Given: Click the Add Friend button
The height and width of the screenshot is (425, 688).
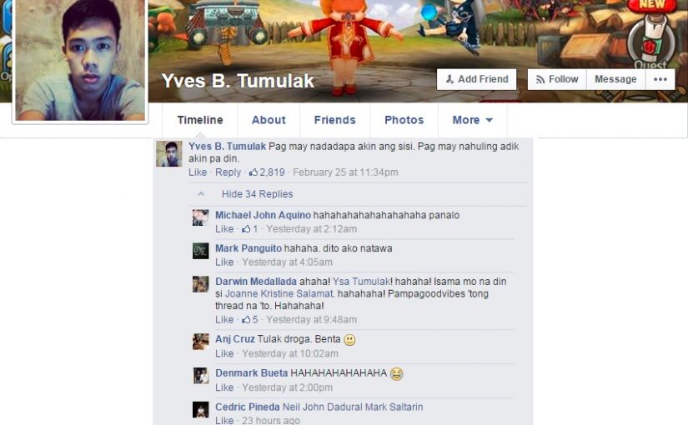Looking at the screenshot, I should [476, 79].
